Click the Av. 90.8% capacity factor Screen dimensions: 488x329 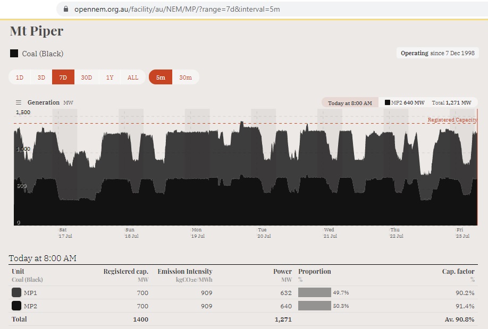pos(459,319)
